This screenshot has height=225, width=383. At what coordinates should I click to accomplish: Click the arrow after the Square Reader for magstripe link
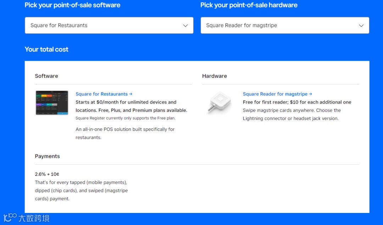(310, 94)
